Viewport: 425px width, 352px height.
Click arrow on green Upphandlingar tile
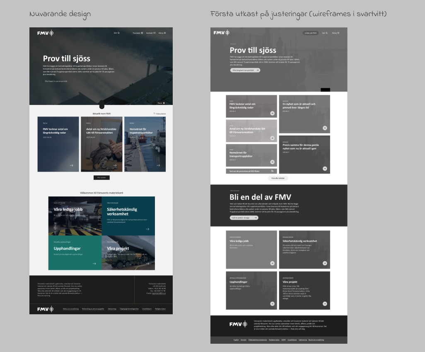pyautogui.click(x=94, y=264)
